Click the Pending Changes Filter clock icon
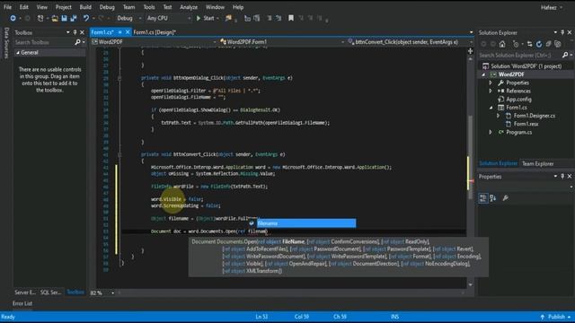Viewport: 575px width, 323px height. pyautogui.click(x=516, y=44)
